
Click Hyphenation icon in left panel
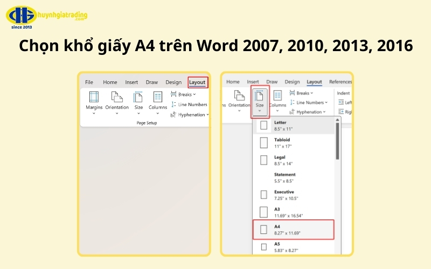click(173, 115)
